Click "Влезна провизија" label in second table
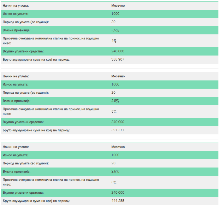 tap(16, 101)
